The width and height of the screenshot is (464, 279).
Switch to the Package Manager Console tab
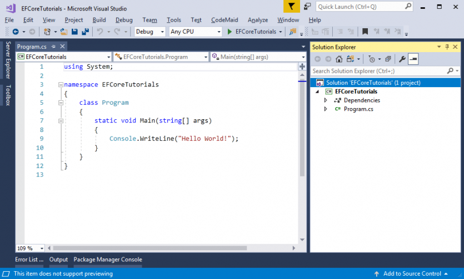(108, 259)
